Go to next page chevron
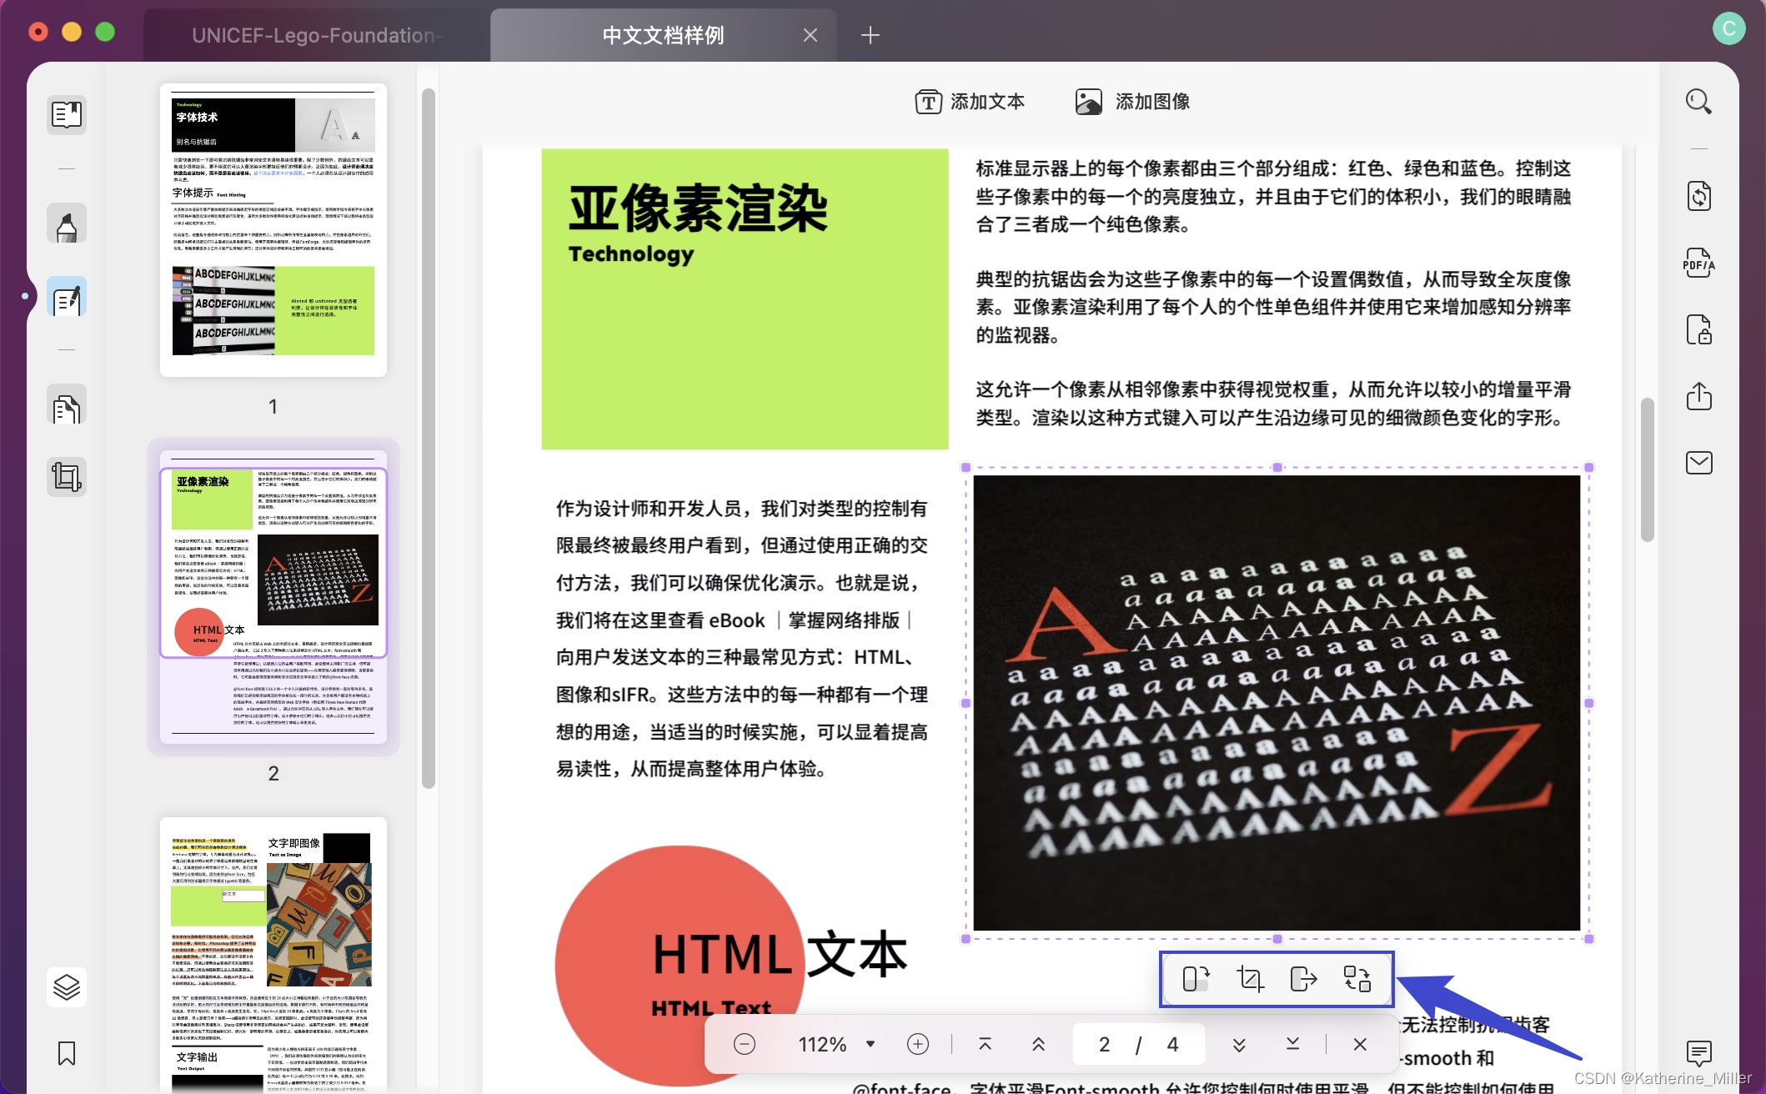 pos(1239,1044)
